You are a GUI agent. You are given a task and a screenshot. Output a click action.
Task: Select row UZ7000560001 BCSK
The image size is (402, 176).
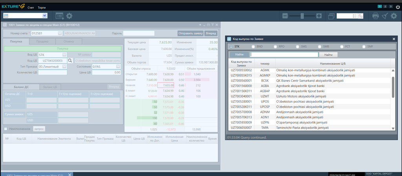310,81
